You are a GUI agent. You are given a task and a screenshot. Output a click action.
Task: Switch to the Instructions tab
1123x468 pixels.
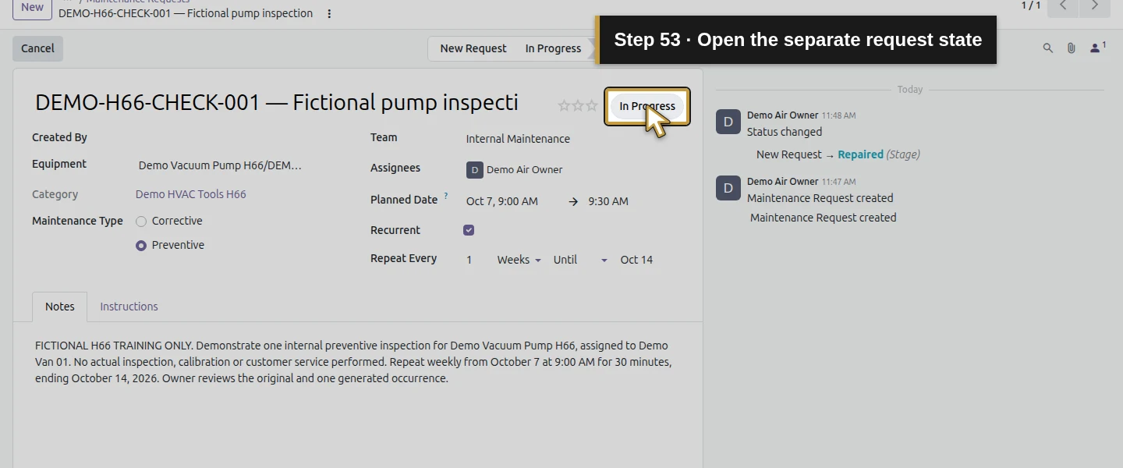click(x=129, y=307)
